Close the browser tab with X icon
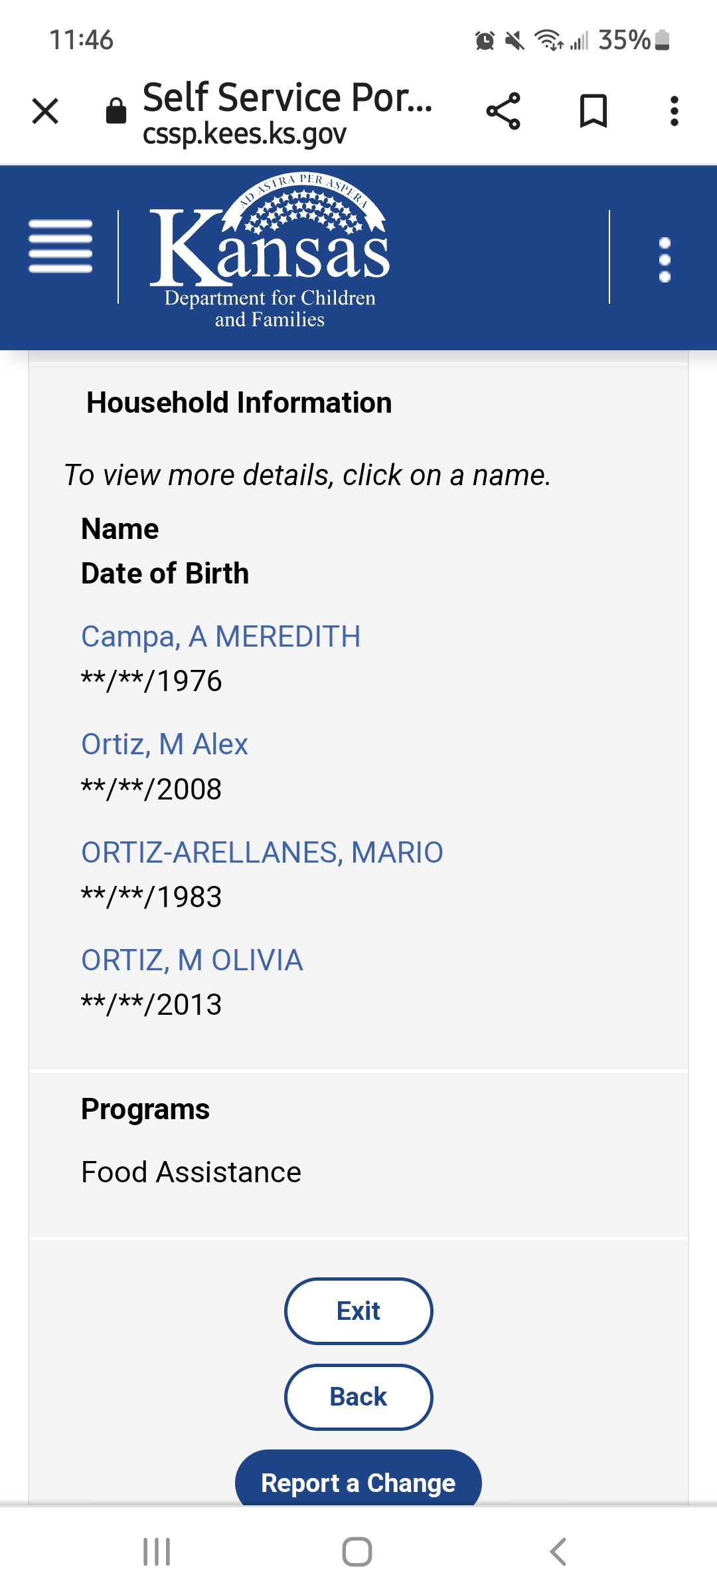 (45, 111)
